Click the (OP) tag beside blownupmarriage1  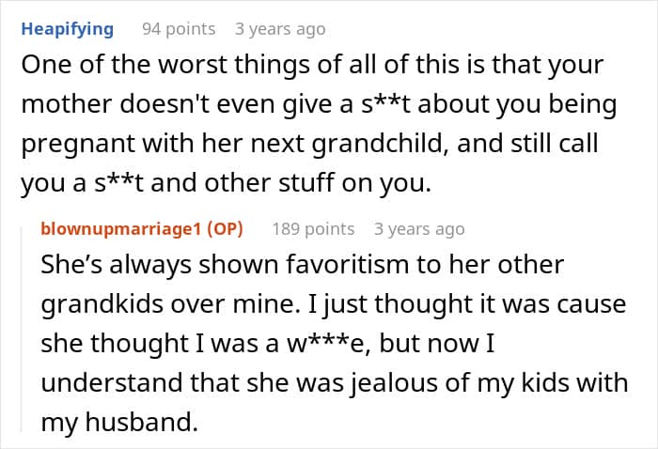237,228
